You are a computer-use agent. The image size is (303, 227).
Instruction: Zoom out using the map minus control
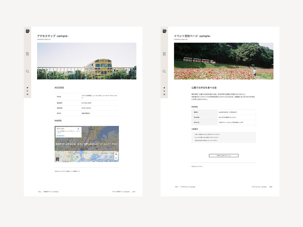116,158
